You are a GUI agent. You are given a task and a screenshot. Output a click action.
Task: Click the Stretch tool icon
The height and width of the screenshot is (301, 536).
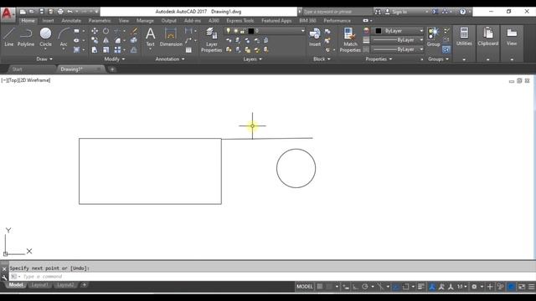[x=95, y=50]
